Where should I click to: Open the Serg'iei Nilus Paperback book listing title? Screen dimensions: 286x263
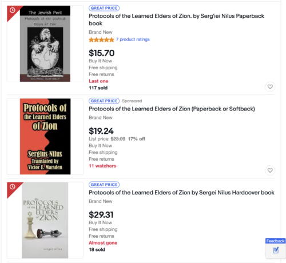(176, 19)
